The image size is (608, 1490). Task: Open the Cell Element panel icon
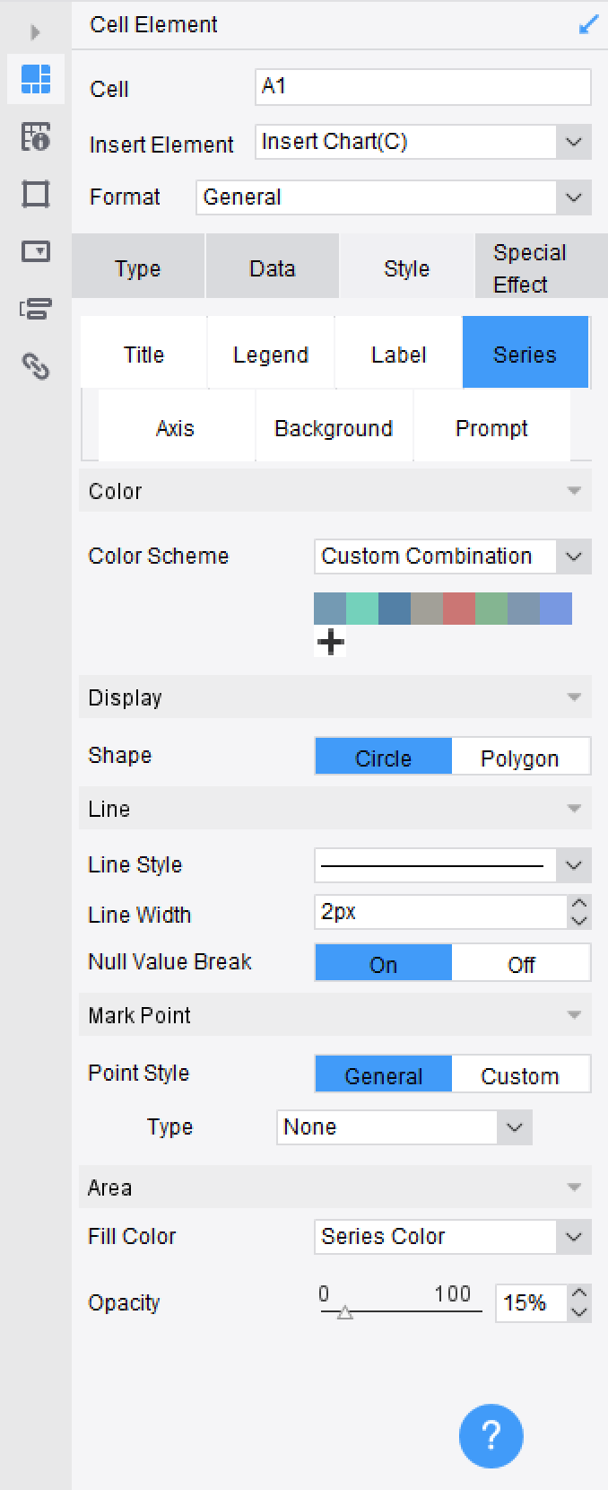click(36, 79)
